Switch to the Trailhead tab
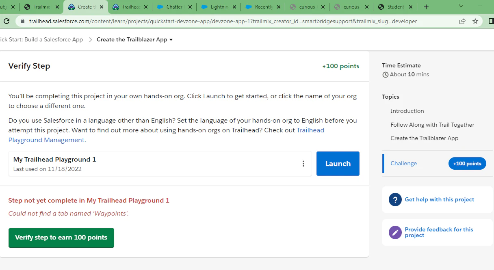 coord(130,7)
